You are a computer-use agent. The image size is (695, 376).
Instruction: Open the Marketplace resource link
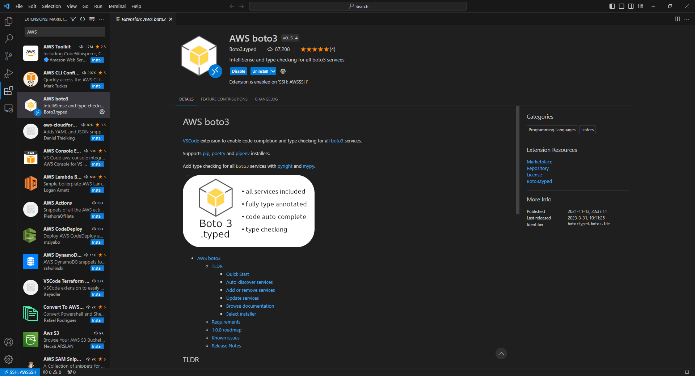tap(539, 162)
